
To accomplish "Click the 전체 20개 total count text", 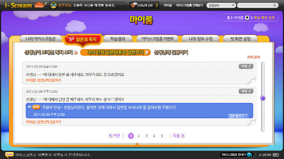I will (x=254, y=57).
